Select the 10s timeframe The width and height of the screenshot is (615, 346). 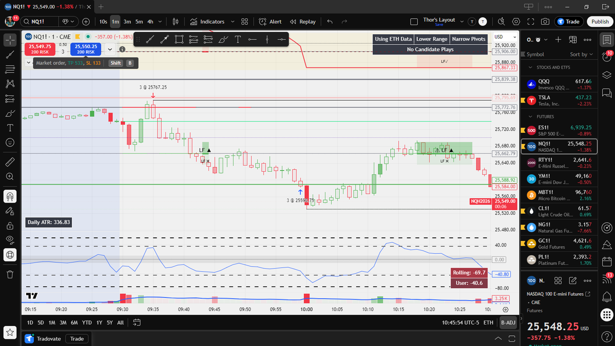[x=103, y=22]
